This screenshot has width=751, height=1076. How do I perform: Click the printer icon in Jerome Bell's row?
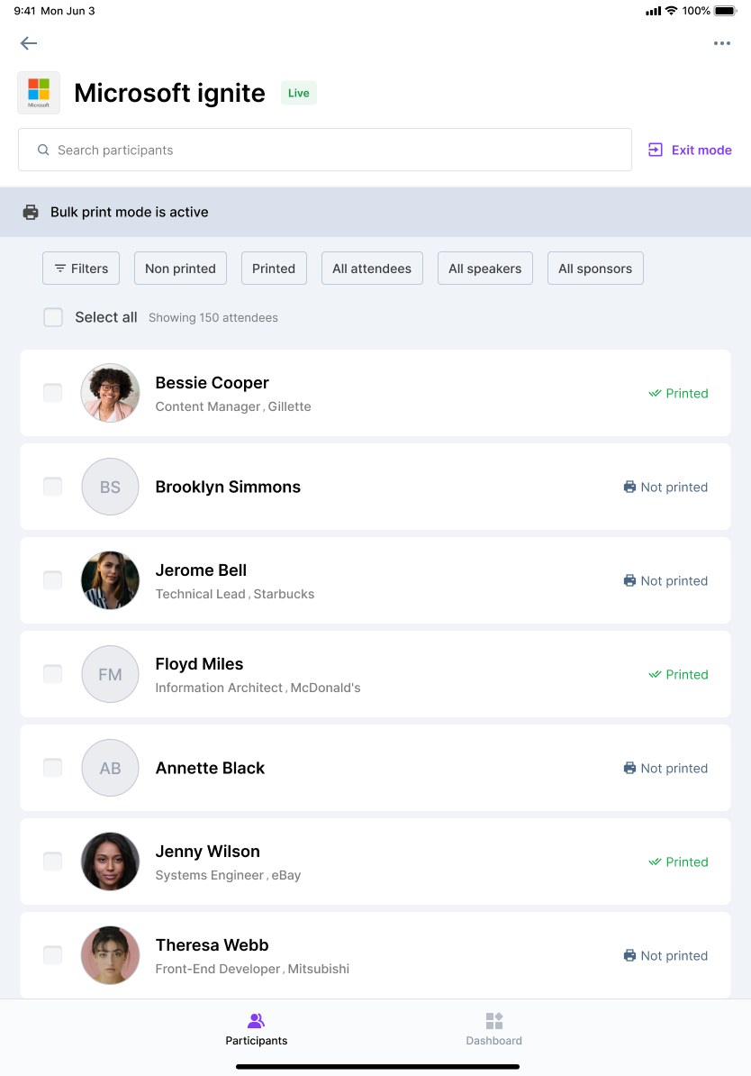(x=629, y=580)
